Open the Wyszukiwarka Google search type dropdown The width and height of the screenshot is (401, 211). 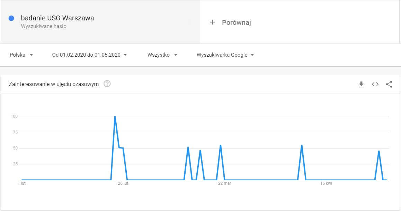tap(225, 55)
